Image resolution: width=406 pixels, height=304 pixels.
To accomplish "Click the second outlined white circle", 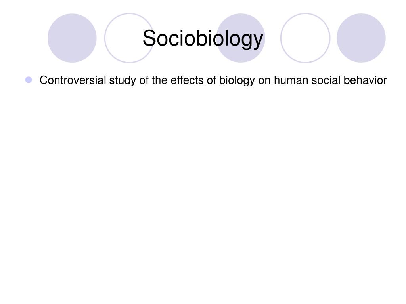I will point(305,38).
